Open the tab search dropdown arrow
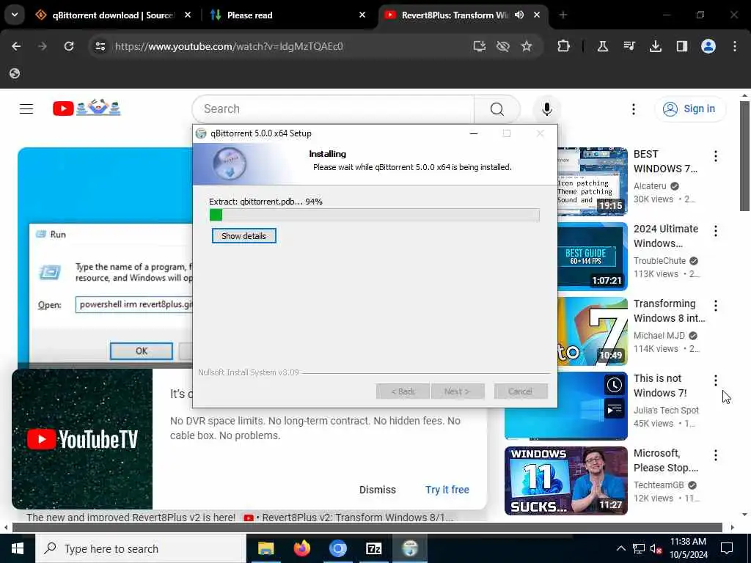 coord(15,15)
